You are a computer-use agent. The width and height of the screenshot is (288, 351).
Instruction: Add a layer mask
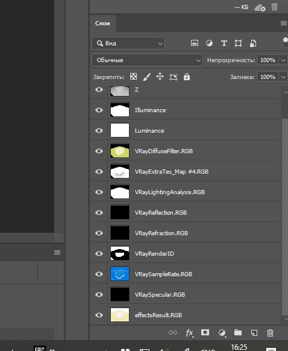[x=205, y=332]
